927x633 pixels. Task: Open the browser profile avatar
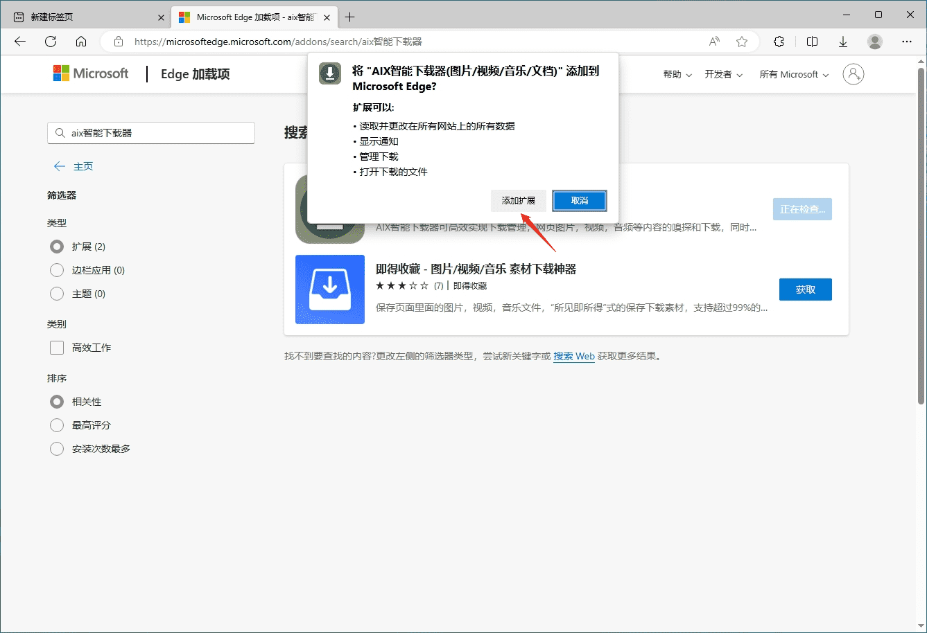[874, 42]
